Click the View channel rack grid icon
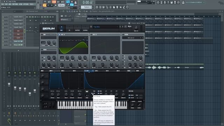The height and width of the screenshot is (126, 224). coord(100,7)
